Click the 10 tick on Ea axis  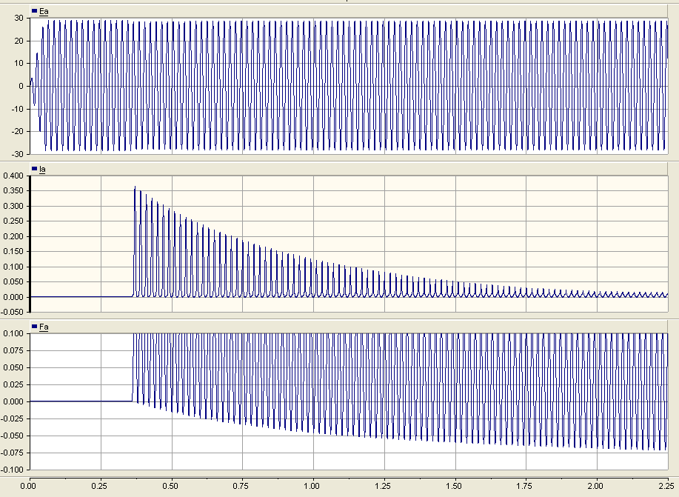pos(19,64)
